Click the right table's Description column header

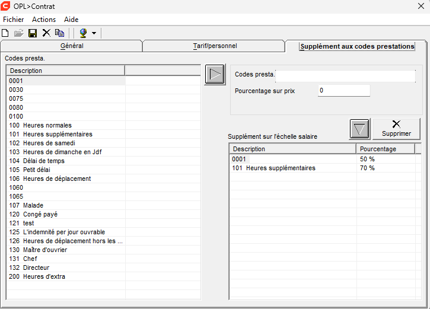[293, 149]
